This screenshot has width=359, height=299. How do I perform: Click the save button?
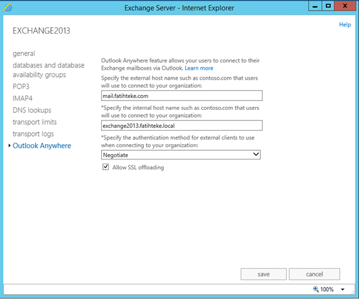click(x=264, y=274)
